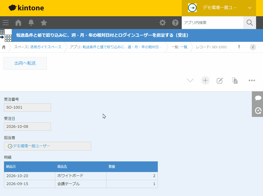The width and height of the screenshot is (263, 196).
Task: Click the 受注番号 field label
Action: point(11,99)
